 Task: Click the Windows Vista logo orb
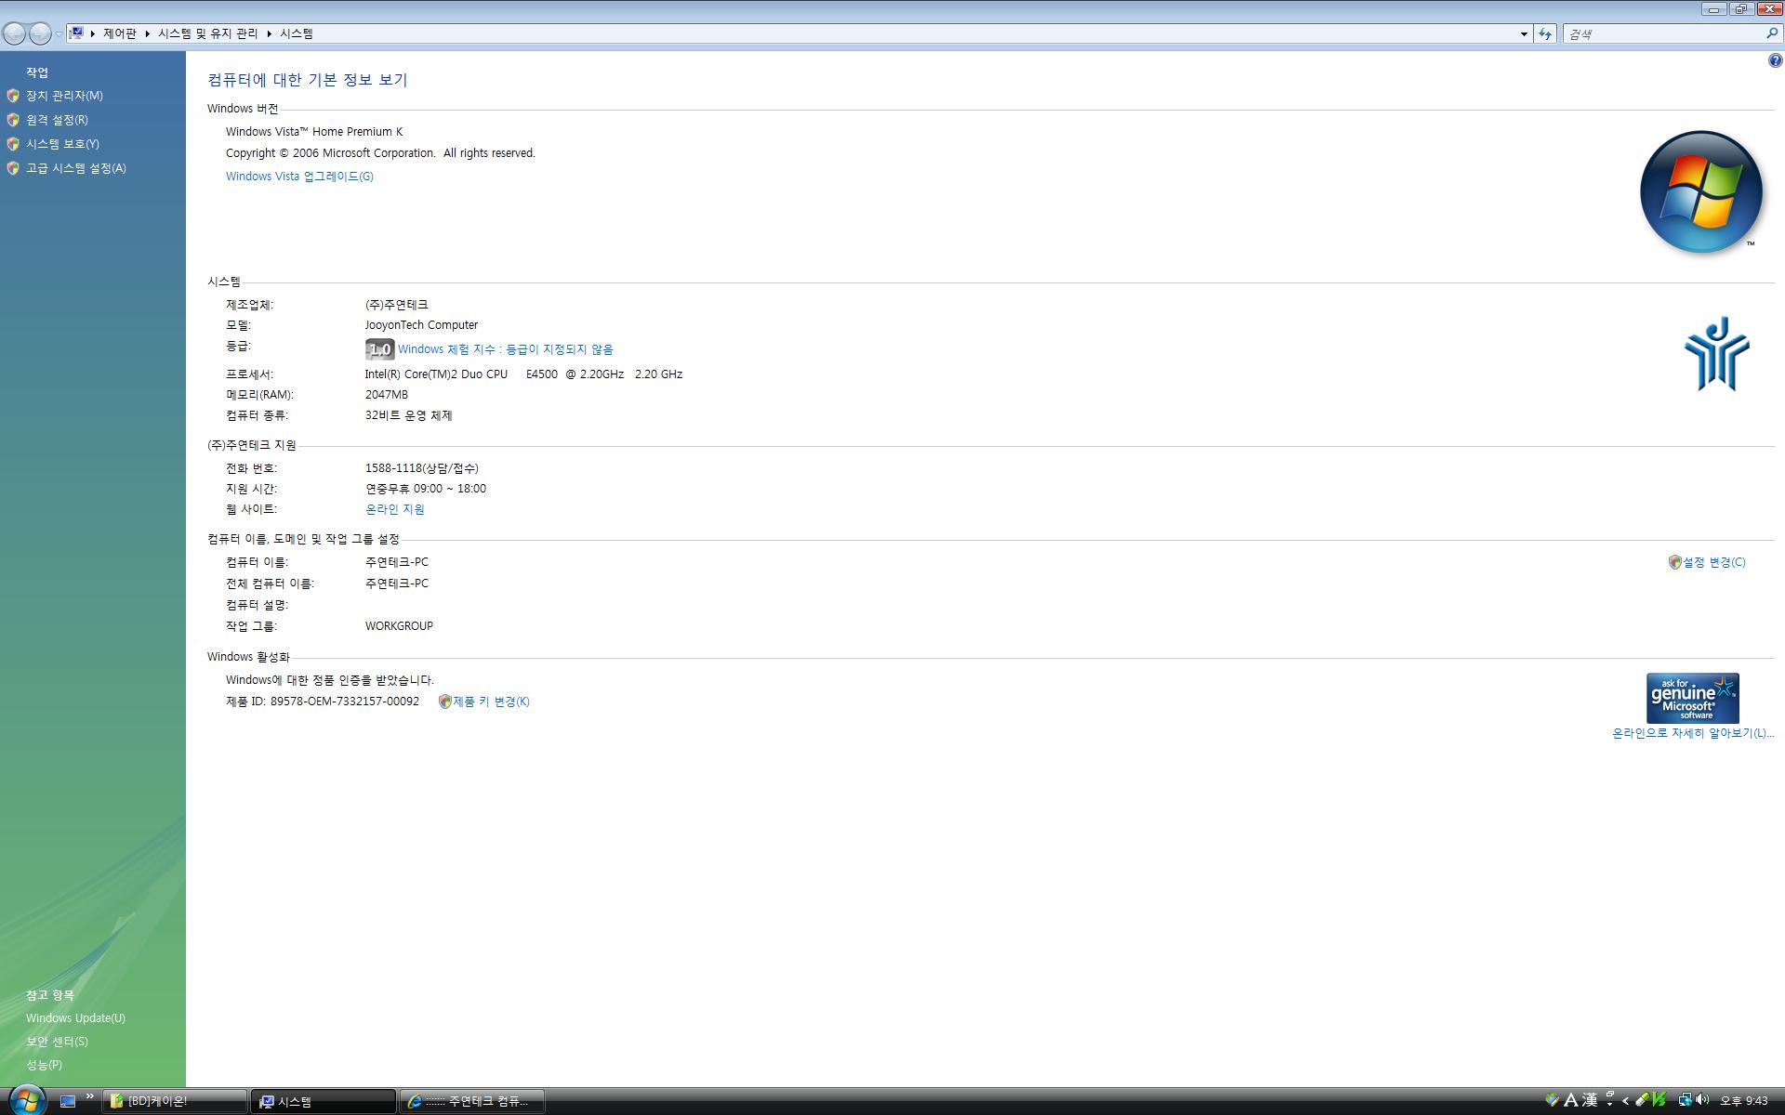pos(1701,192)
